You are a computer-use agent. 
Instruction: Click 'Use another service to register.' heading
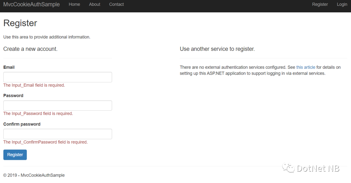click(217, 49)
